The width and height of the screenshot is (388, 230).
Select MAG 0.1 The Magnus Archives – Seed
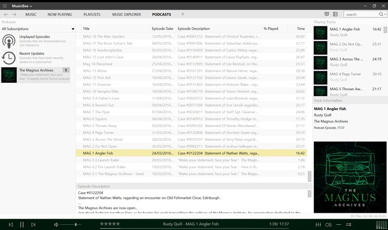(x=191, y=174)
